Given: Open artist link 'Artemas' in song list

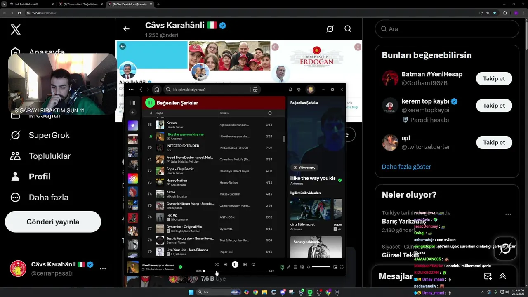Looking at the screenshot, I should coord(176,139).
